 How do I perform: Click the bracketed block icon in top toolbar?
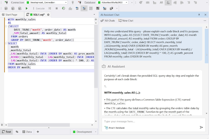148,2
